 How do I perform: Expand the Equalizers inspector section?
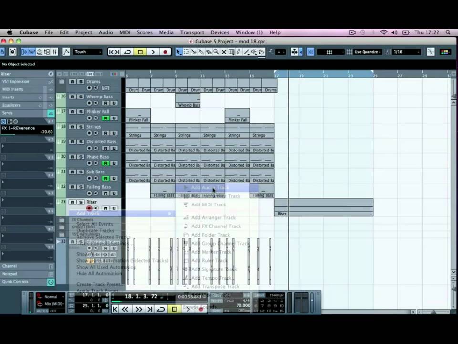click(x=28, y=105)
